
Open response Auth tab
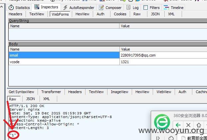click(x=182, y=92)
